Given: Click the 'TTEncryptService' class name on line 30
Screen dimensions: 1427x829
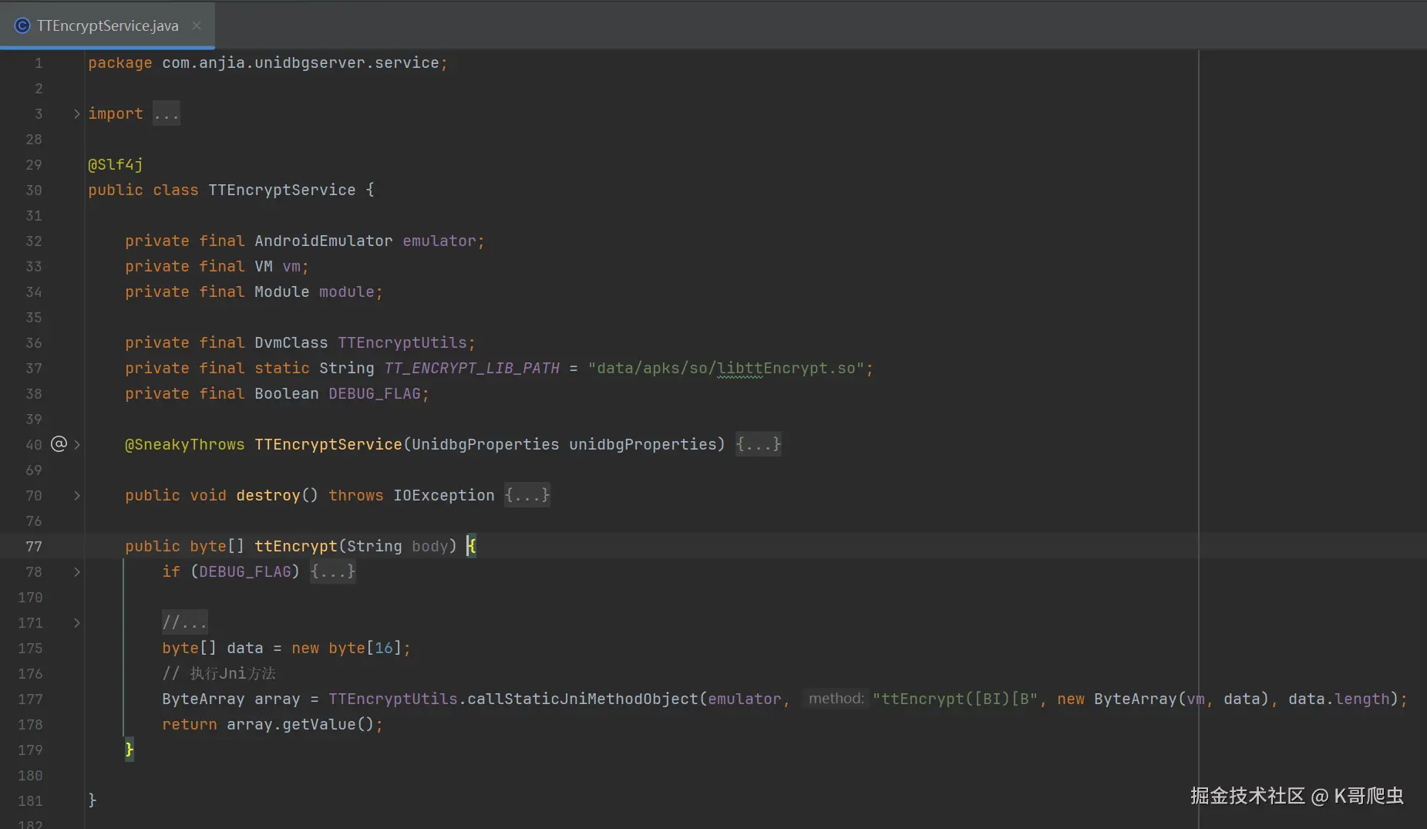Looking at the screenshot, I should click(282, 190).
